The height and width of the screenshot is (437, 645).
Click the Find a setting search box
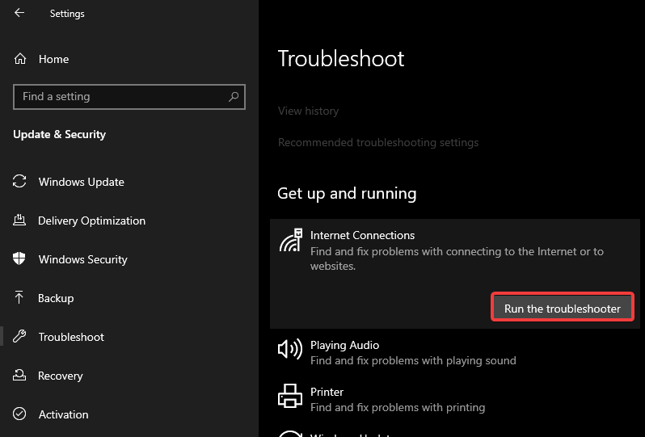(129, 97)
